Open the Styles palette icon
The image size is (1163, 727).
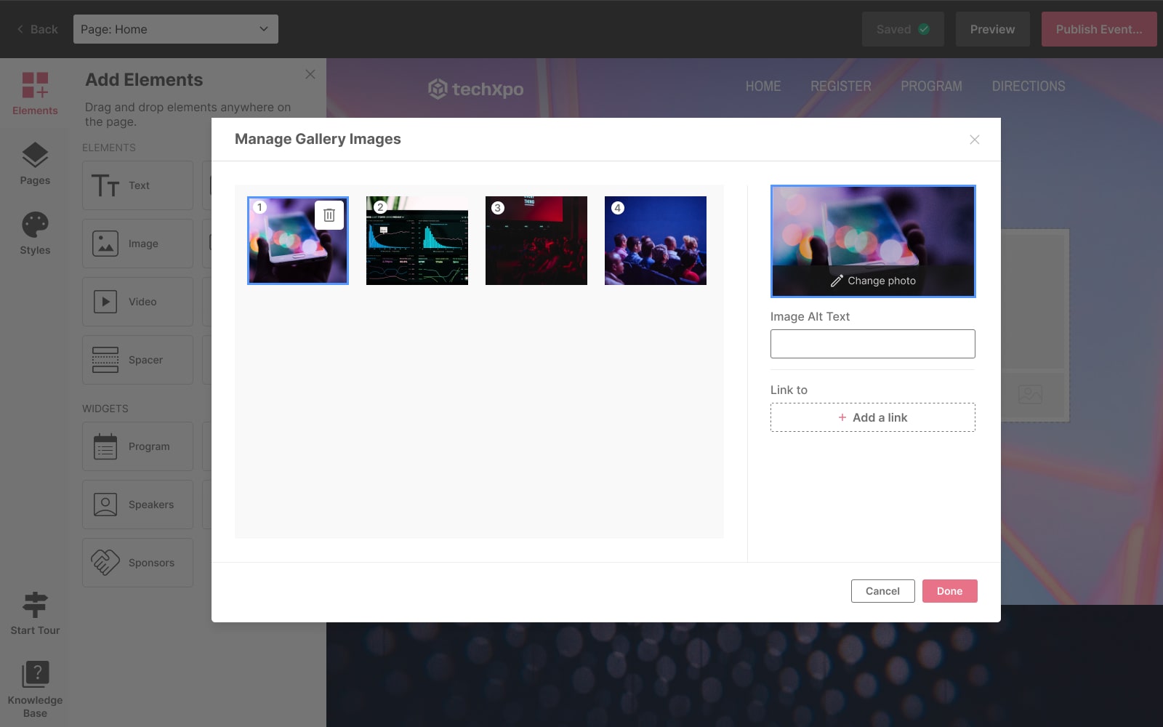tap(35, 233)
